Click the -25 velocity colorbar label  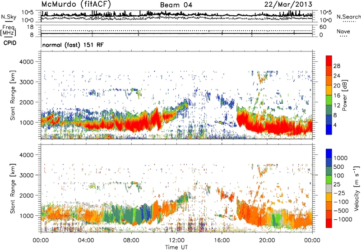pos(339,193)
